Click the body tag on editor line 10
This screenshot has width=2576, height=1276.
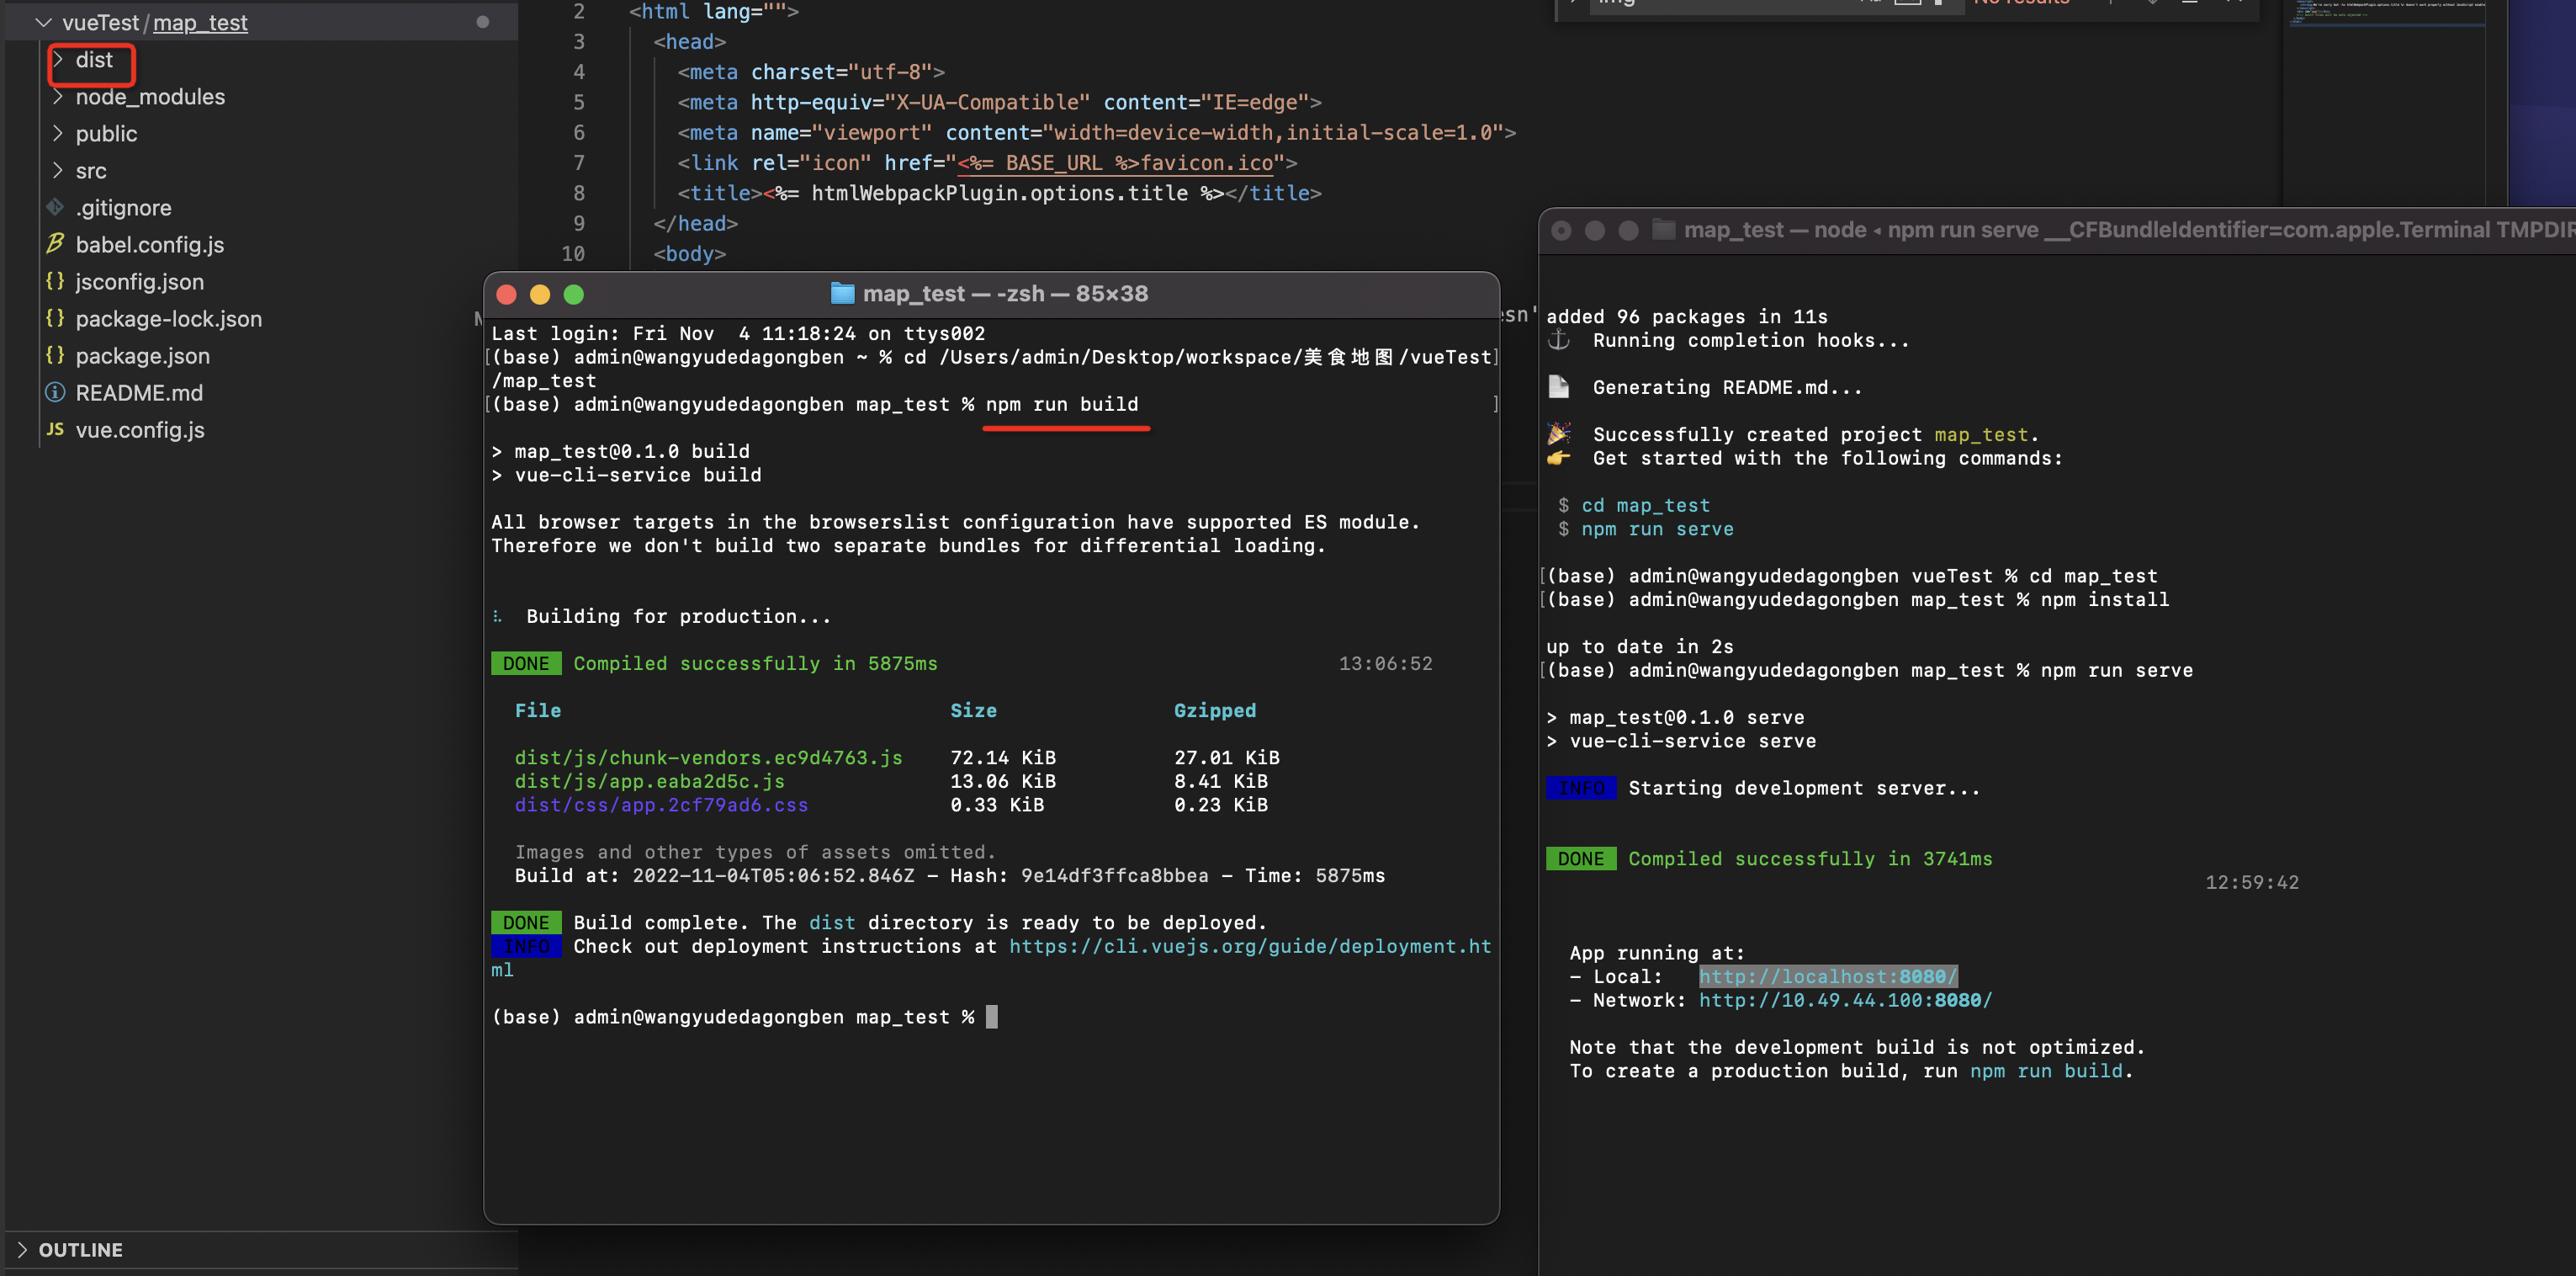click(x=689, y=254)
